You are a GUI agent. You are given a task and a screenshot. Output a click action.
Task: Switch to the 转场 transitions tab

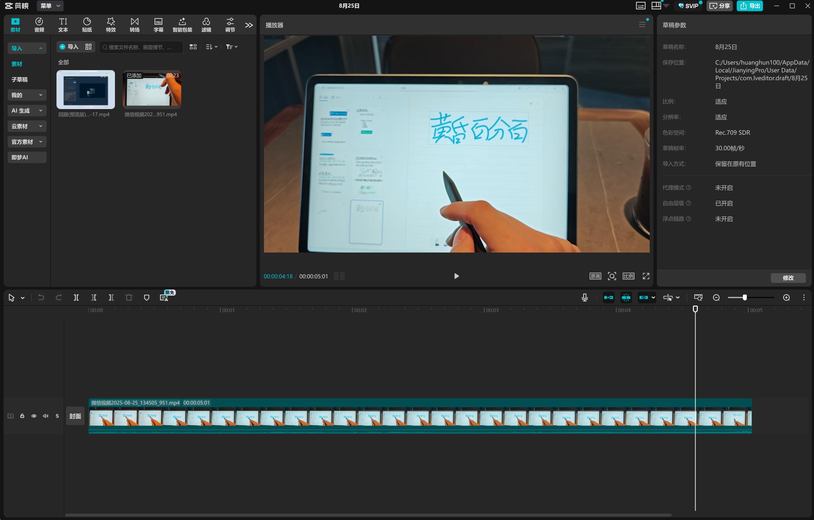(x=134, y=25)
